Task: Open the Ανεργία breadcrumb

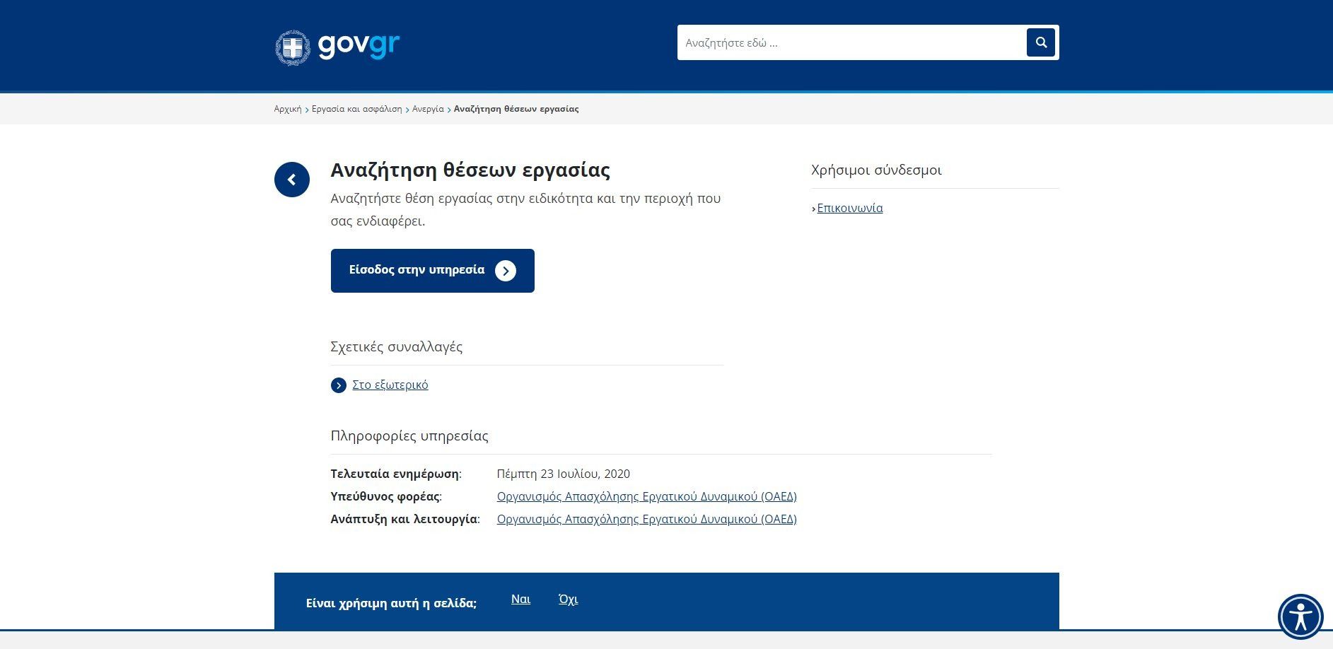Action: (x=429, y=109)
